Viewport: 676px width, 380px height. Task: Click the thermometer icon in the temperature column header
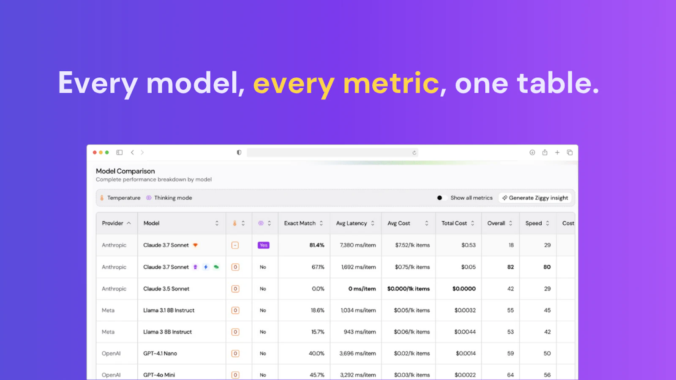pos(235,223)
